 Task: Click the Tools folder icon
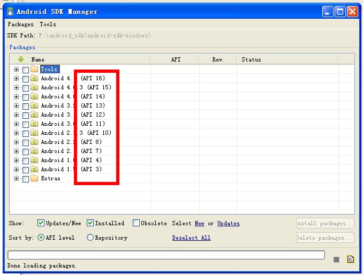(34, 69)
